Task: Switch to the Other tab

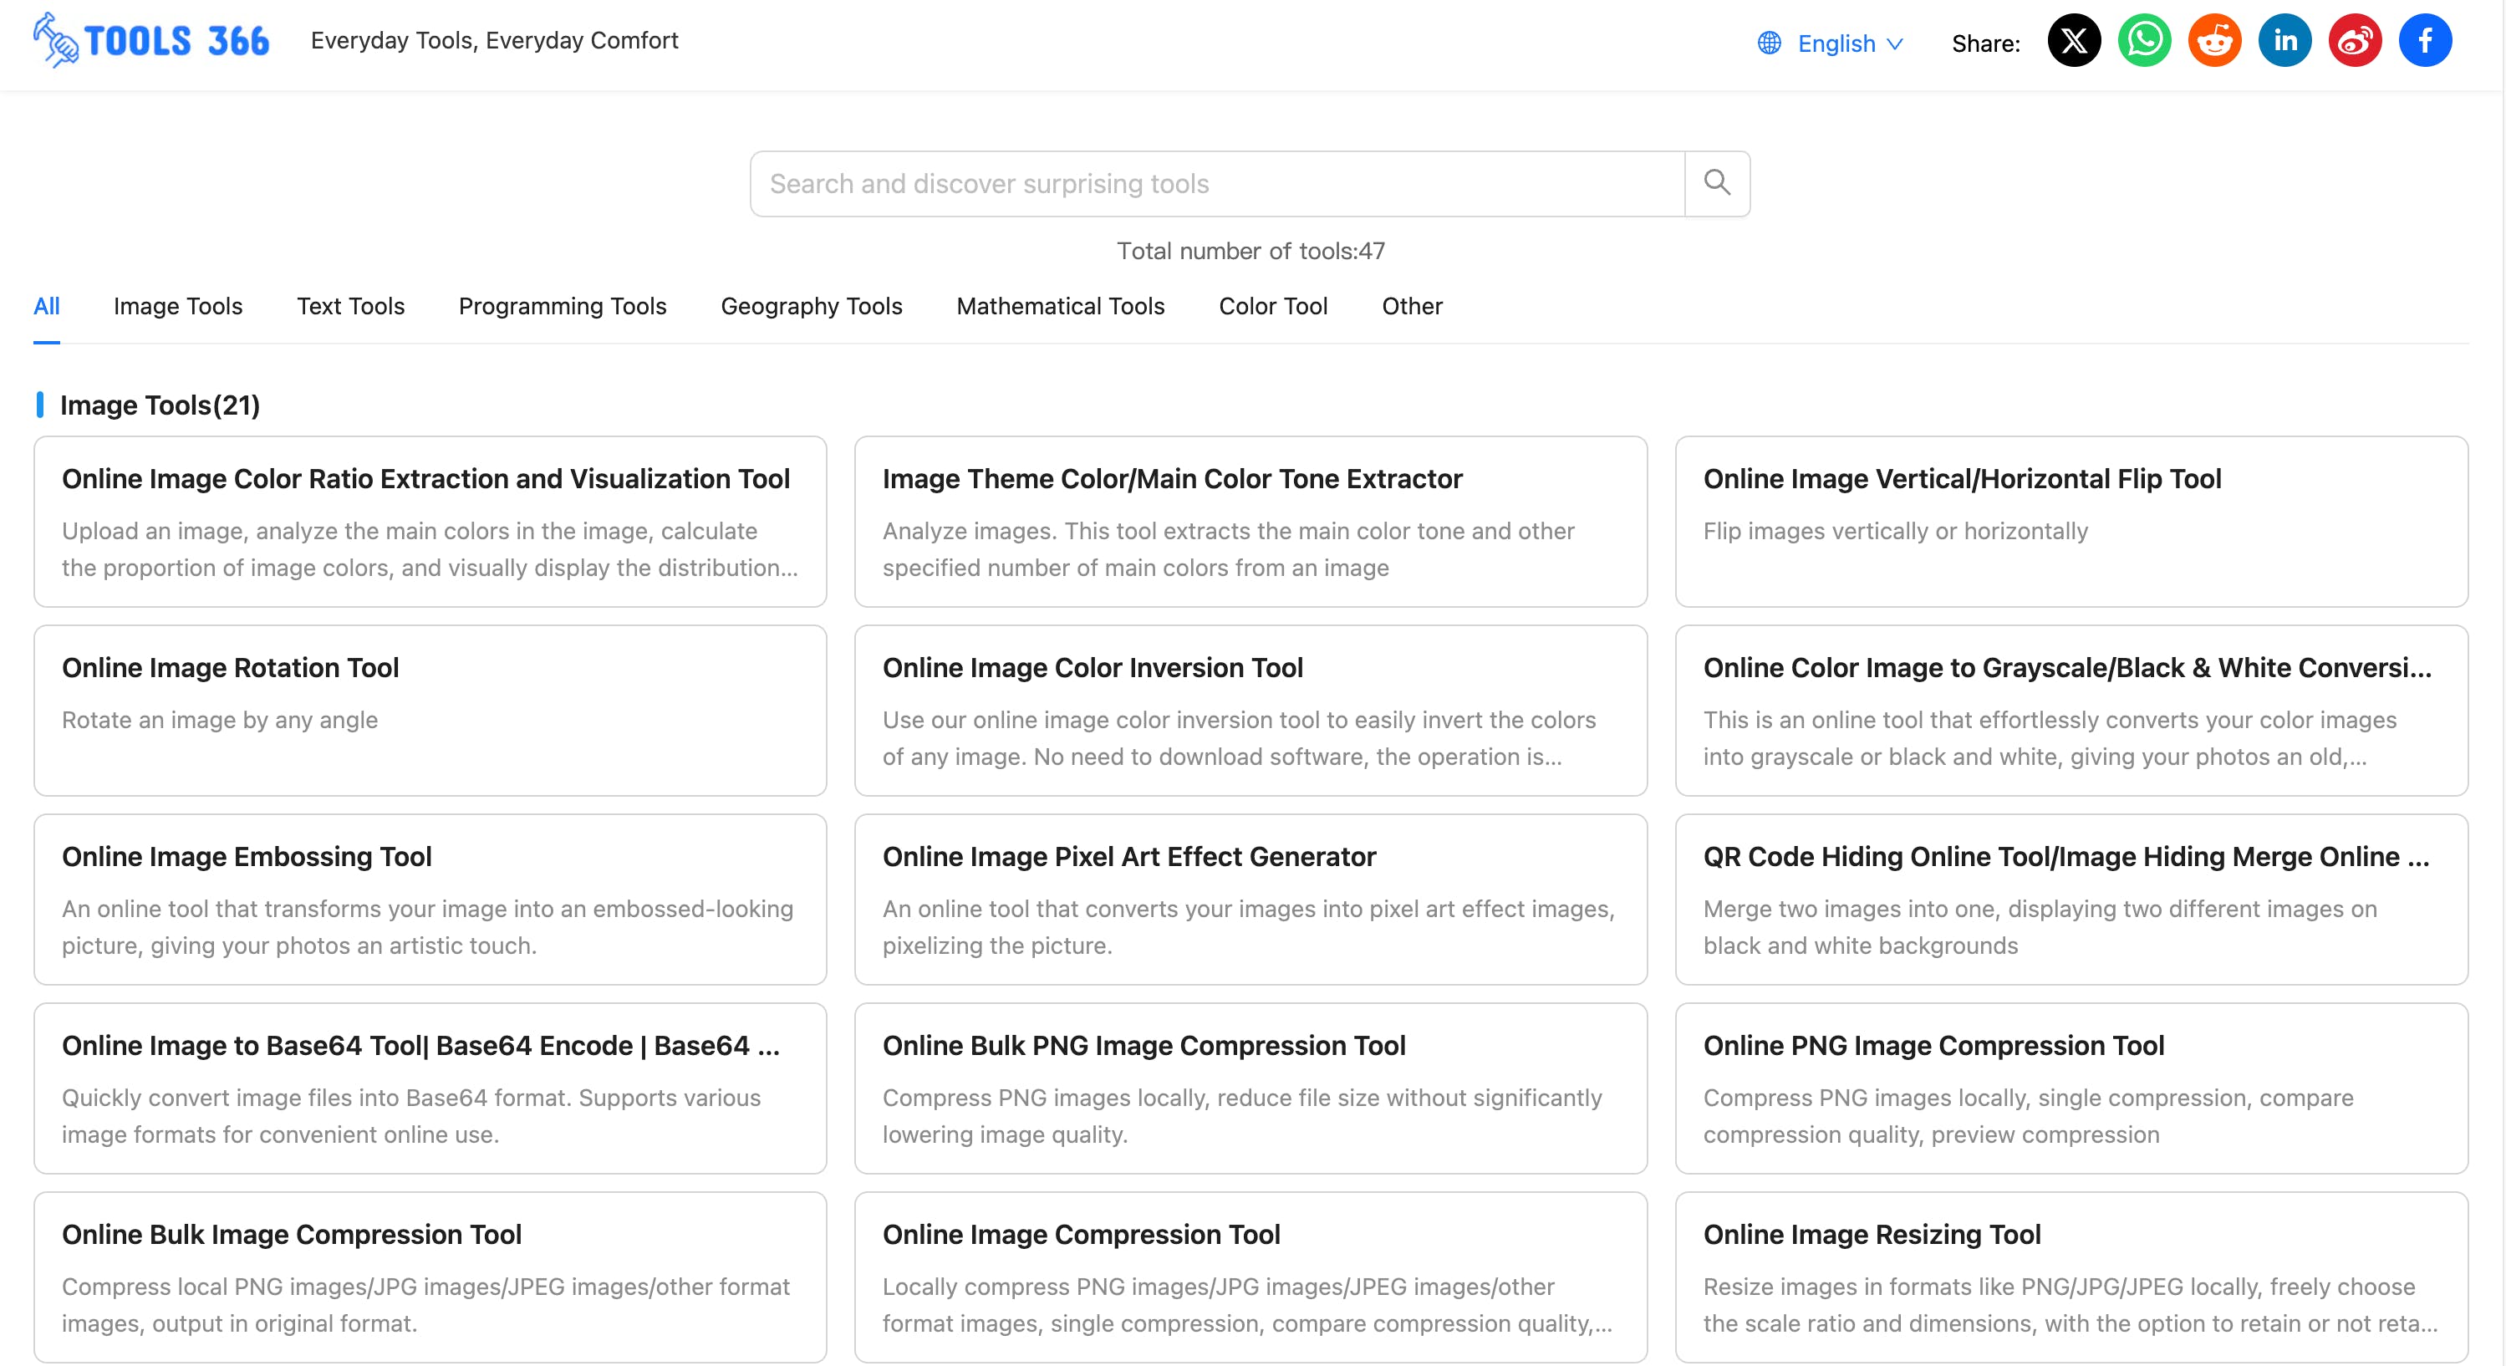Action: [1412, 307]
